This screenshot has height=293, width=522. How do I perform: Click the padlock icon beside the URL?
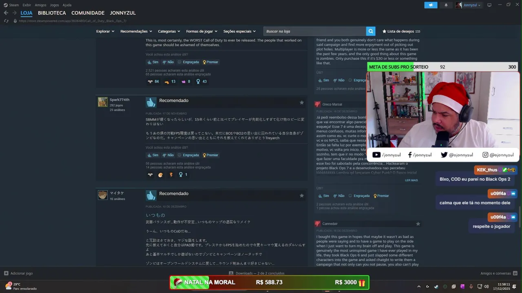[x=15, y=21]
